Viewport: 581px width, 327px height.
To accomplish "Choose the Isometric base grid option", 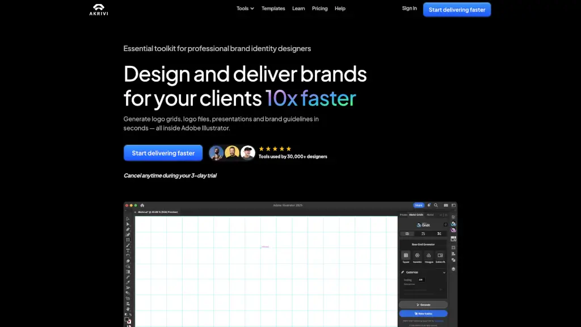I will pos(417,256).
